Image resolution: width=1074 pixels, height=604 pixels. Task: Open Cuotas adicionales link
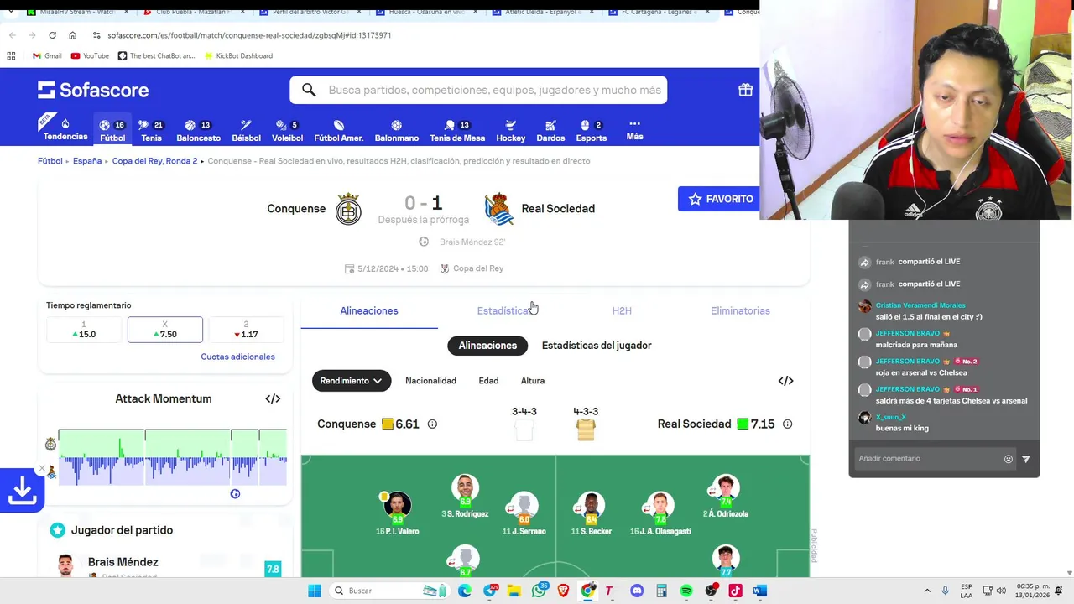coord(237,357)
